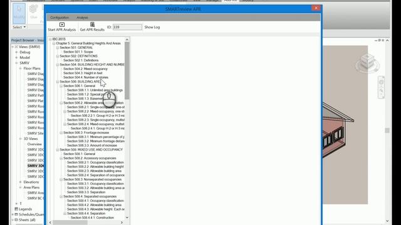Click the tree vertical scrollbar thumb
The height and width of the screenshot is (225, 401).
[x=127, y=71]
